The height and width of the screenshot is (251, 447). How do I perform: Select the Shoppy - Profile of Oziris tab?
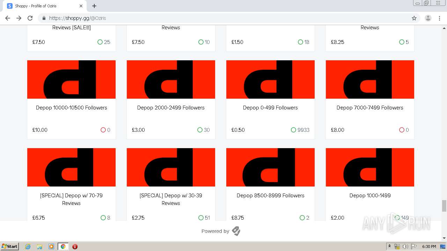[45, 6]
